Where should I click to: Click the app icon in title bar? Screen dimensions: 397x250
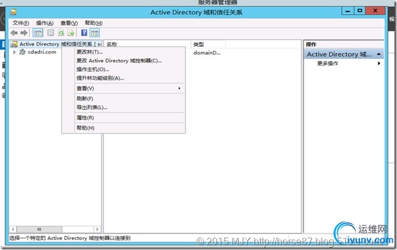pyautogui.click(x=13, y=12)
